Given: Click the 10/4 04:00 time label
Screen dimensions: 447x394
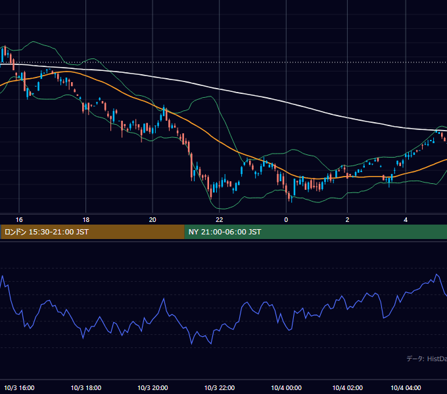Looking at the screenshot, I should 406,387.
